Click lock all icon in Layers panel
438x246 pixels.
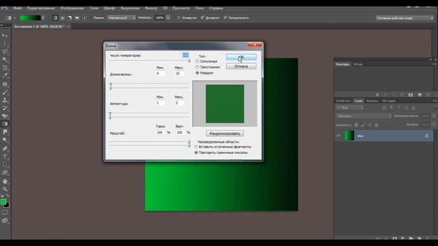click(376, 125)
